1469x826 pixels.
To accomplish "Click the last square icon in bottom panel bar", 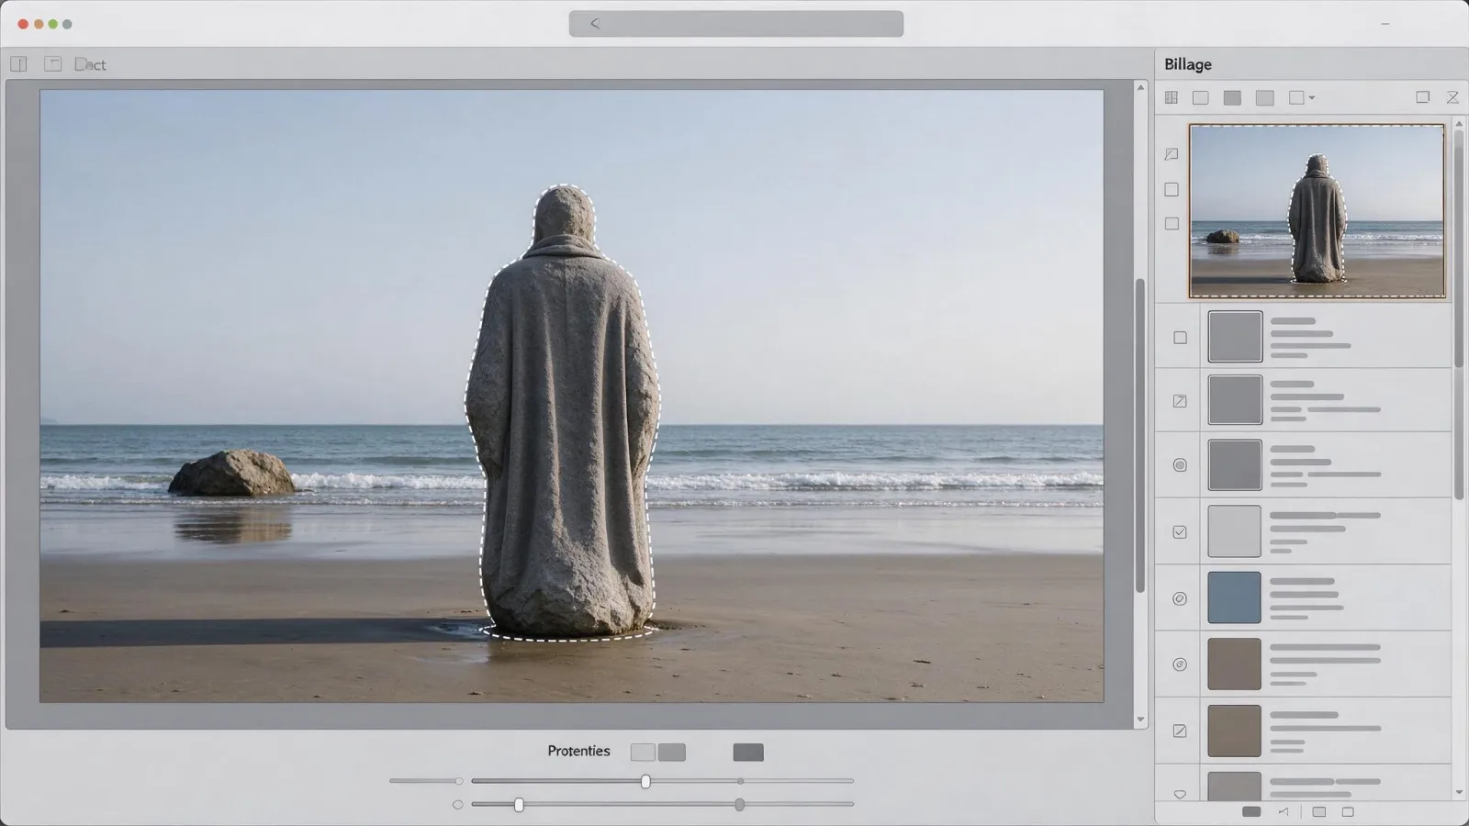I will point(1348,811).
